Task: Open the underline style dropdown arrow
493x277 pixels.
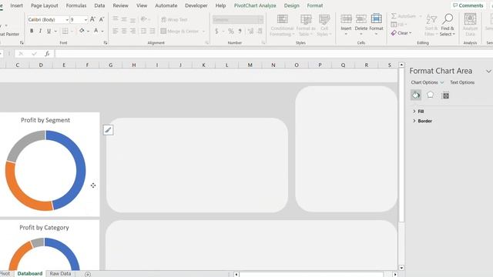Action: [55, 31]
